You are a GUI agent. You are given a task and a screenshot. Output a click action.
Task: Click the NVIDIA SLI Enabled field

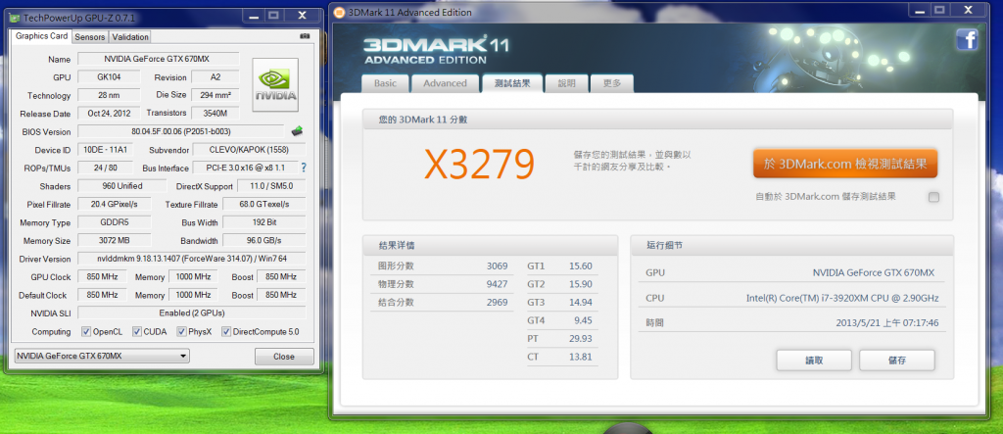191,313
